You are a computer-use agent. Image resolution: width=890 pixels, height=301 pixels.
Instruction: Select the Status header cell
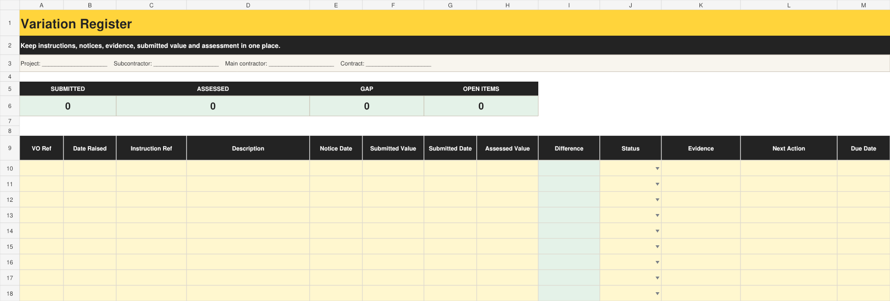[631, 148]
